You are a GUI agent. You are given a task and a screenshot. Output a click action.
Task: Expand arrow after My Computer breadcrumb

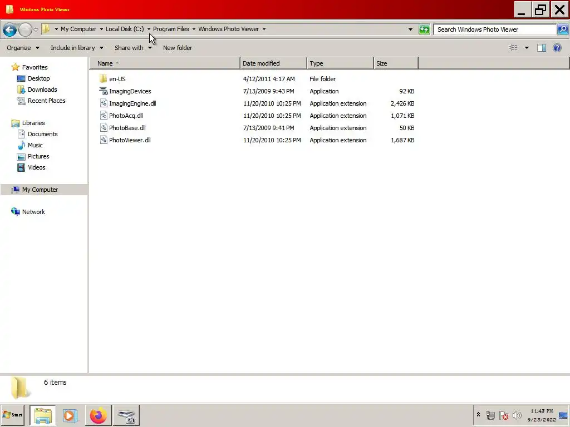101,29
